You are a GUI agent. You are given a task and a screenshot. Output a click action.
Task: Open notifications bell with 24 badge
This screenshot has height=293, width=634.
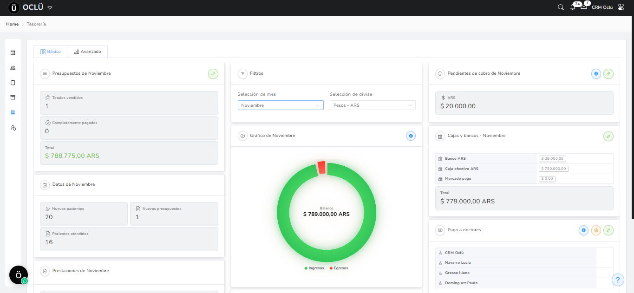pyautogui.click(x=573, y=7)
